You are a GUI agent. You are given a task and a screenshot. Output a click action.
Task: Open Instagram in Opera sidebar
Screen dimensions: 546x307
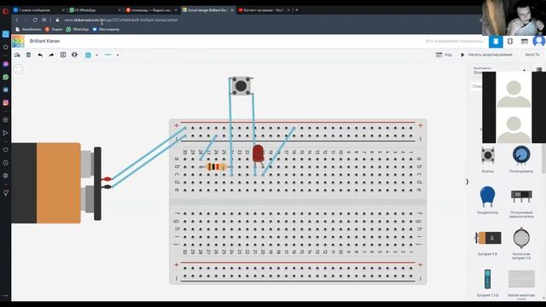(x=6, y=102)
